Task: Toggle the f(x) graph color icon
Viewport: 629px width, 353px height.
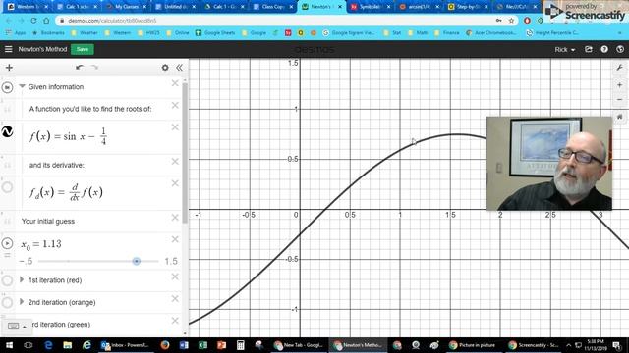Action: pyautogui.click(x=7, y=131)
